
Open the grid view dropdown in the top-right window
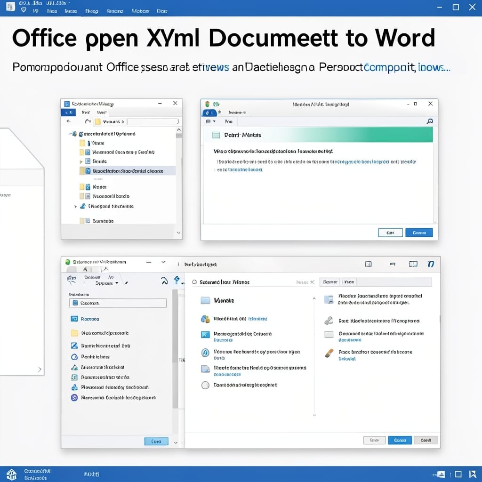[x=210, y=121]
